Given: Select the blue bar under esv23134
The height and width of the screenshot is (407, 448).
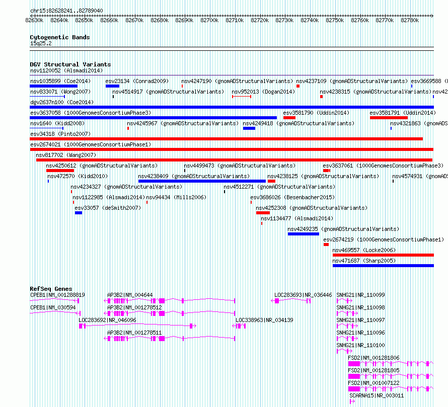Looking at the screenshot, I should 112,86.
